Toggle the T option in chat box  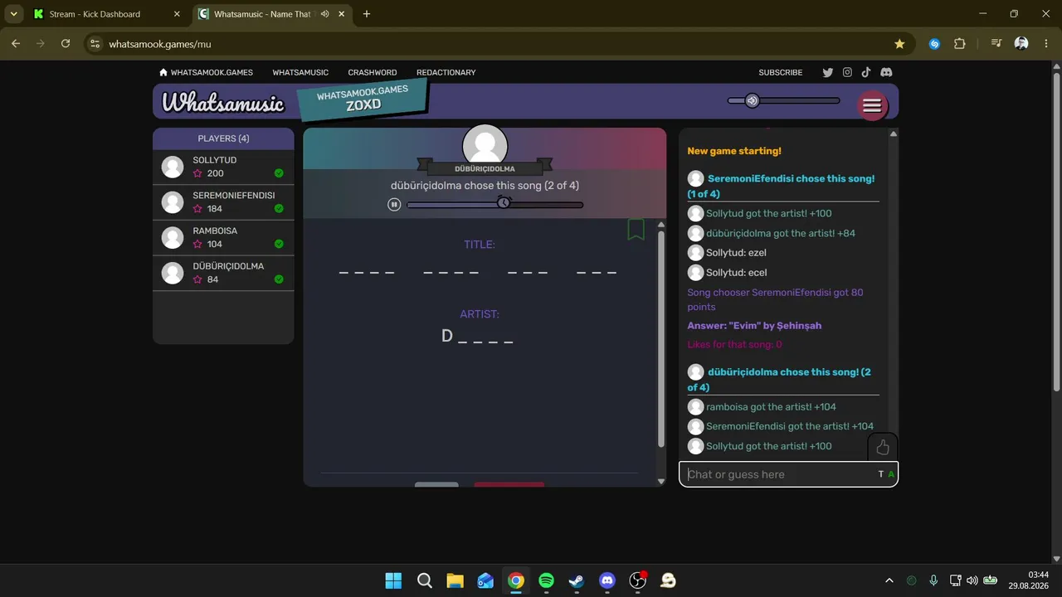point(881,474)
